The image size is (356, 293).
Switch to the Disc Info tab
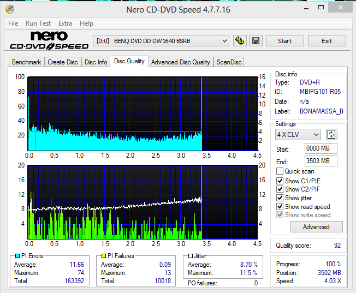click(96, 62)
